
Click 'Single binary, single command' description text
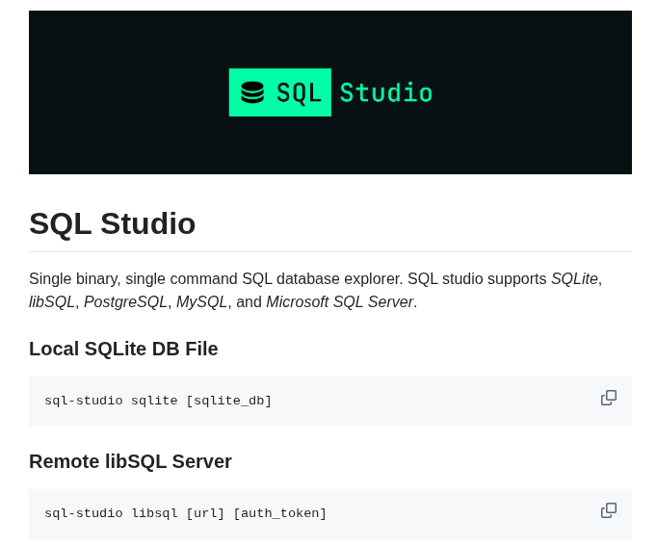[x=133, y=279]
